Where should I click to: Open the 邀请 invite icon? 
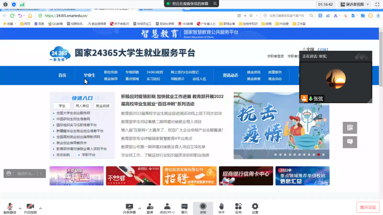(150, 208)
